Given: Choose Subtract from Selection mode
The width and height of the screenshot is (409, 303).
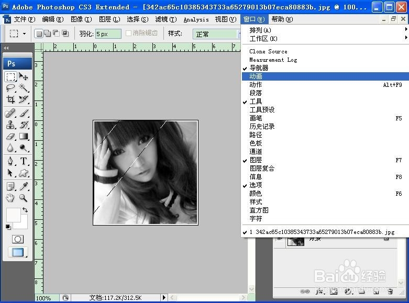Looking at the screenshot, I should [x=56, y=33].
